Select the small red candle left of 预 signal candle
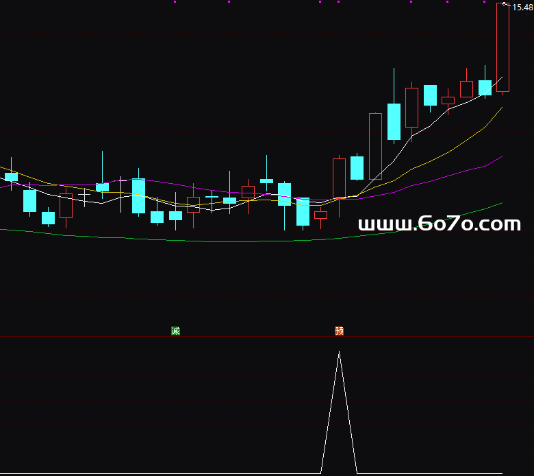 tap(320, 215)
